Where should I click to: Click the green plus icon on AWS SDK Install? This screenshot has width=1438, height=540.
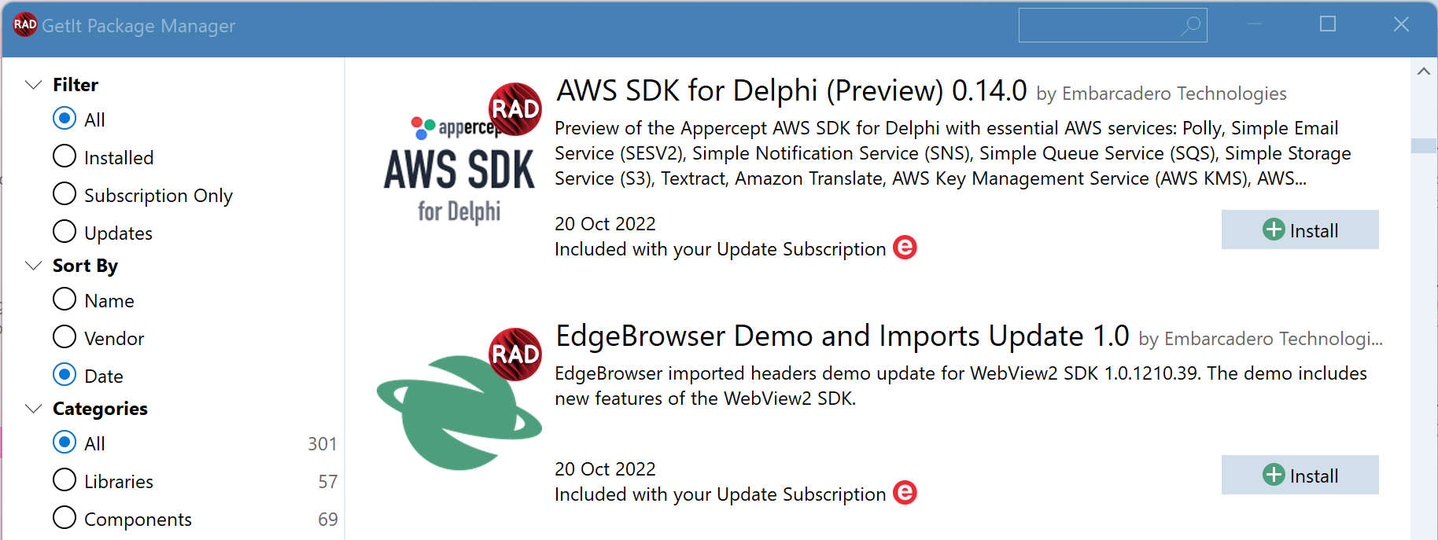[1274, 230]
